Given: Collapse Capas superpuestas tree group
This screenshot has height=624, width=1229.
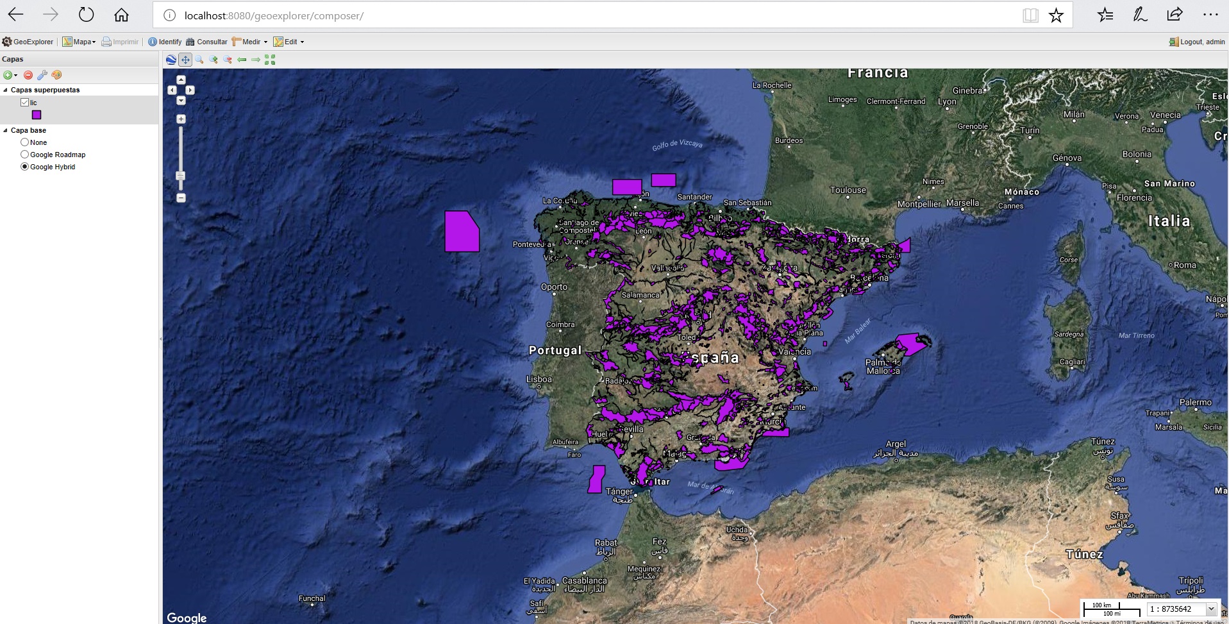Looking at the screenshot, I should 6,90.
